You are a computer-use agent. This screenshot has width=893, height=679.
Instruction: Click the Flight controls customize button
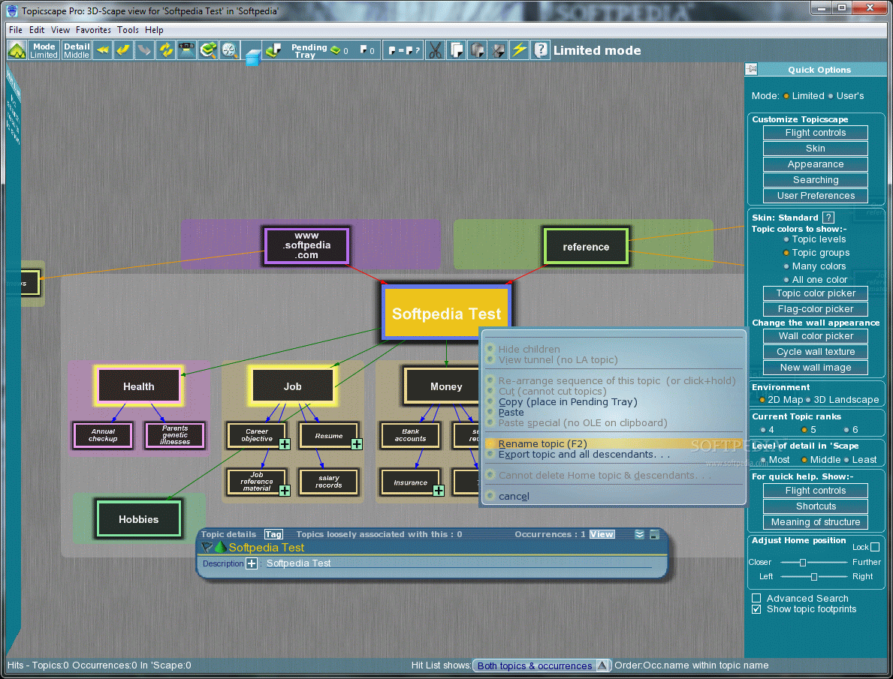[815, 134]
